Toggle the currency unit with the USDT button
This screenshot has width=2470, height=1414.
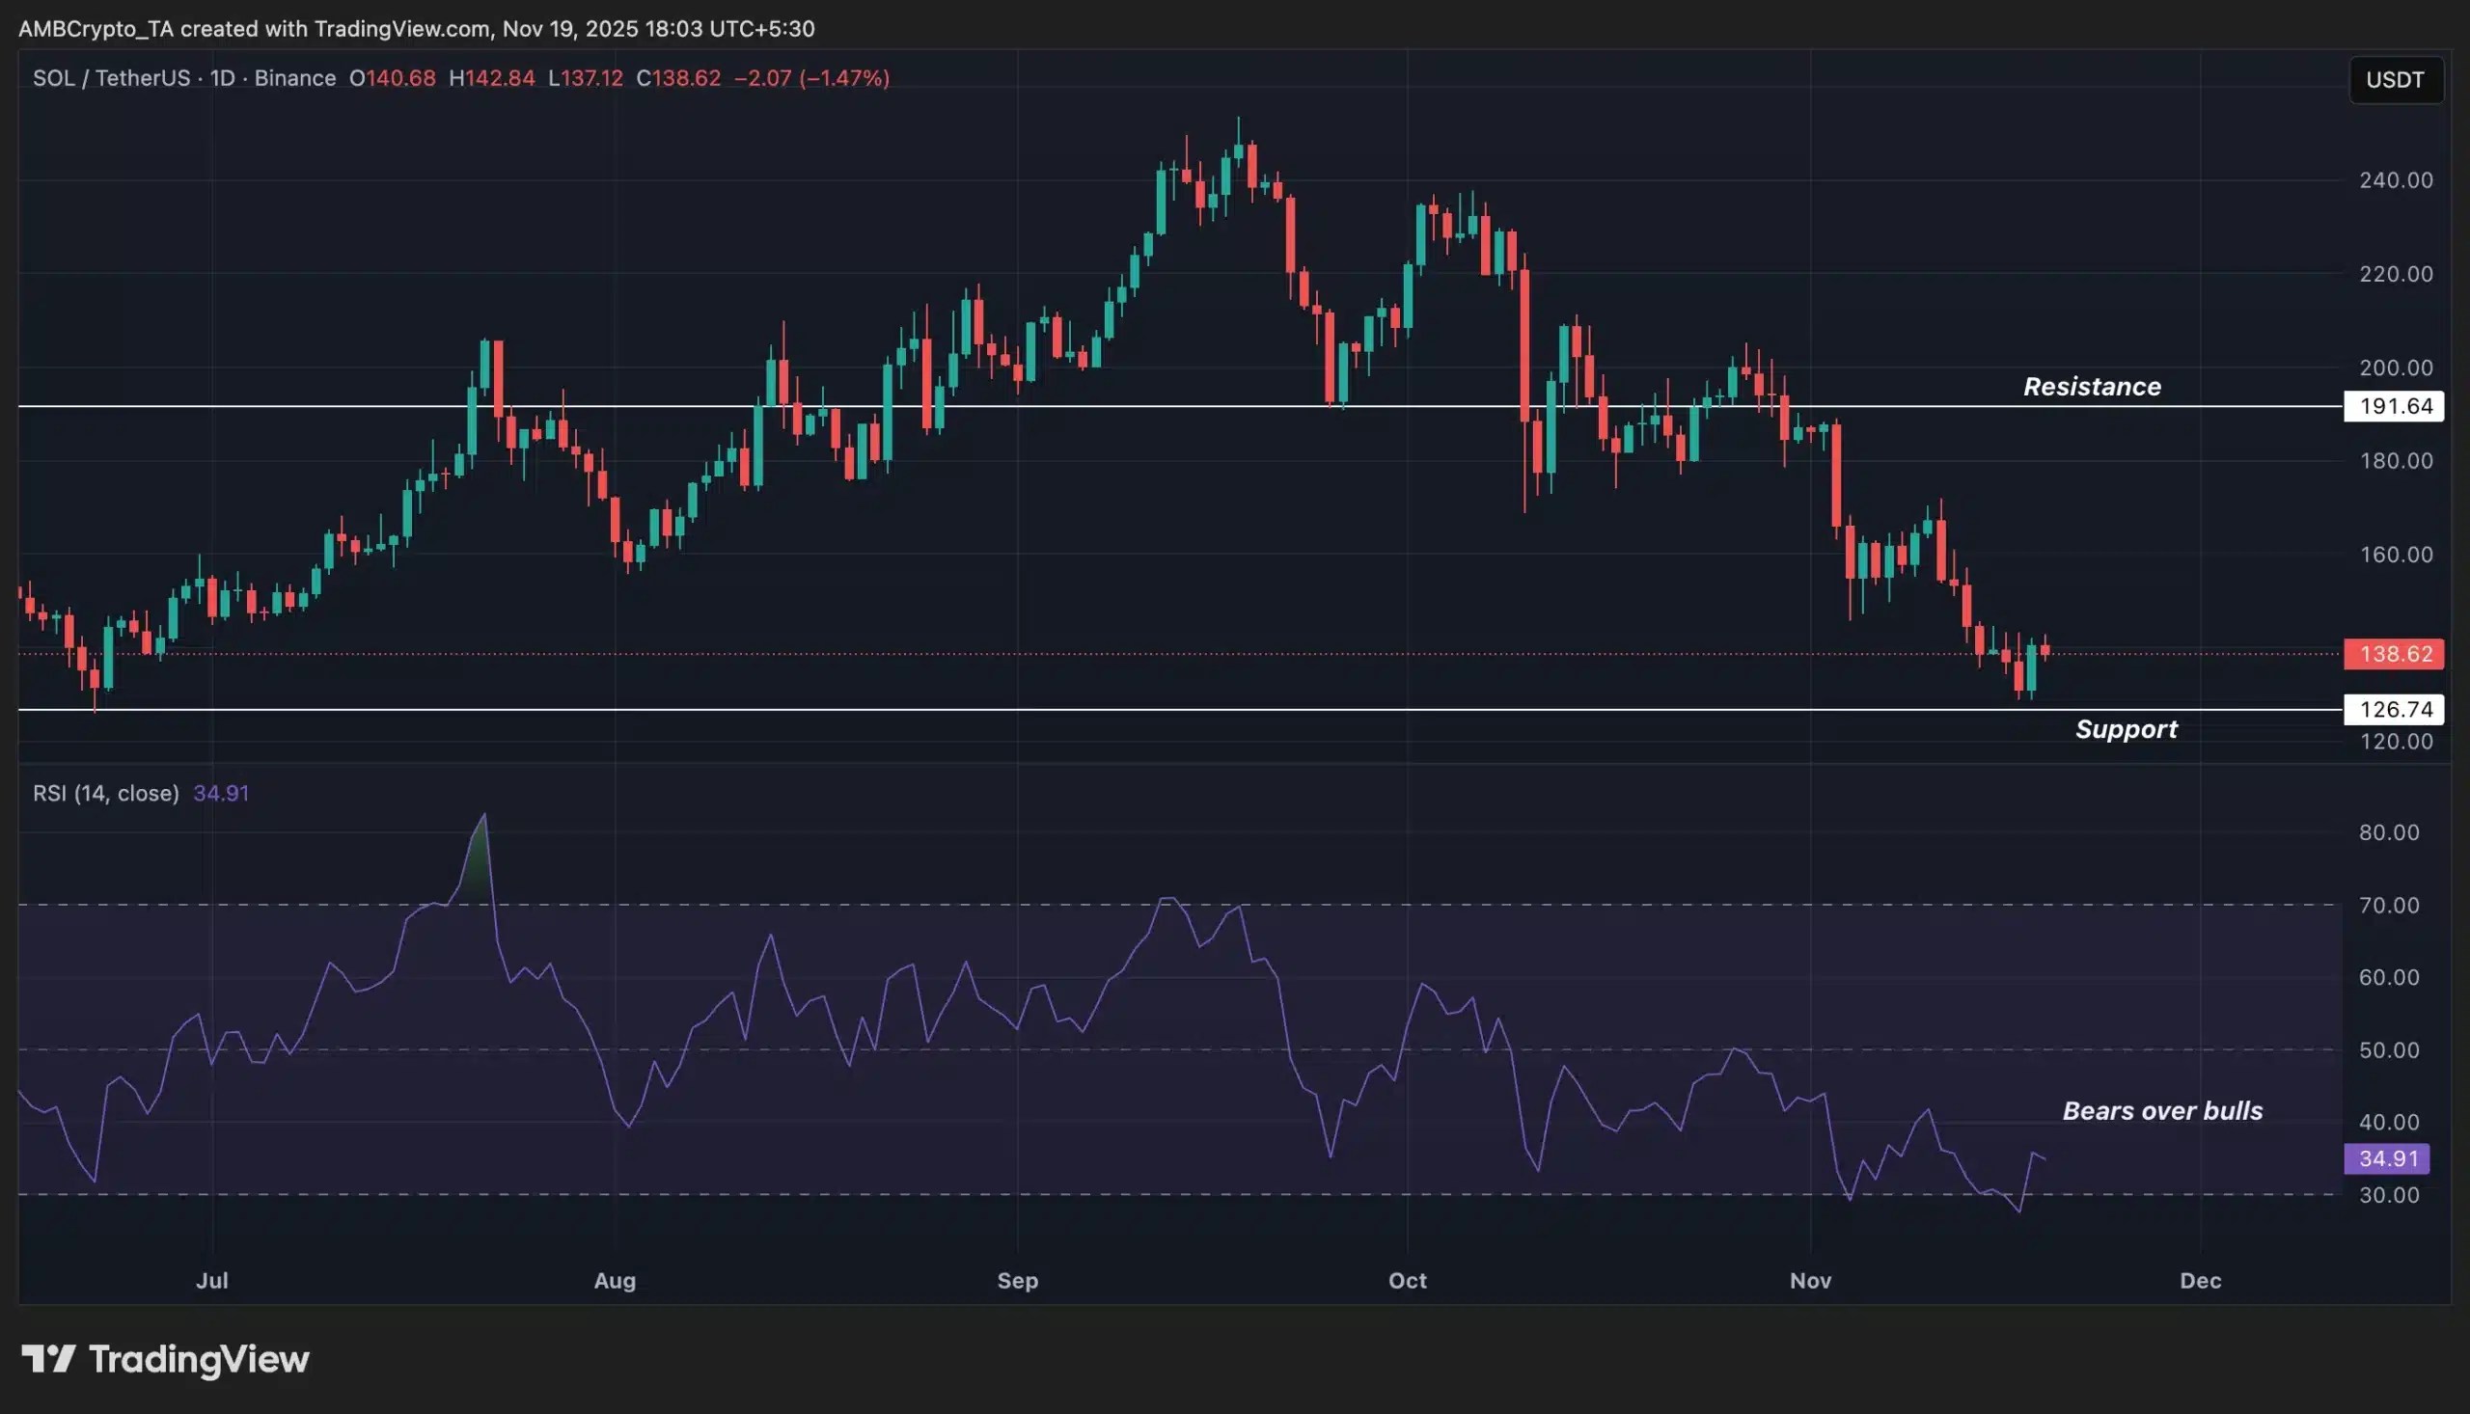tap(2395, 80)
